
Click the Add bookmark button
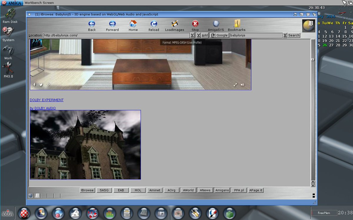click(205, 35)
